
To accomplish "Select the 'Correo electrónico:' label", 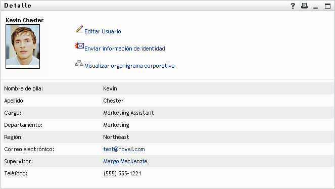I will pyautogui.click(x=29, y=149).
